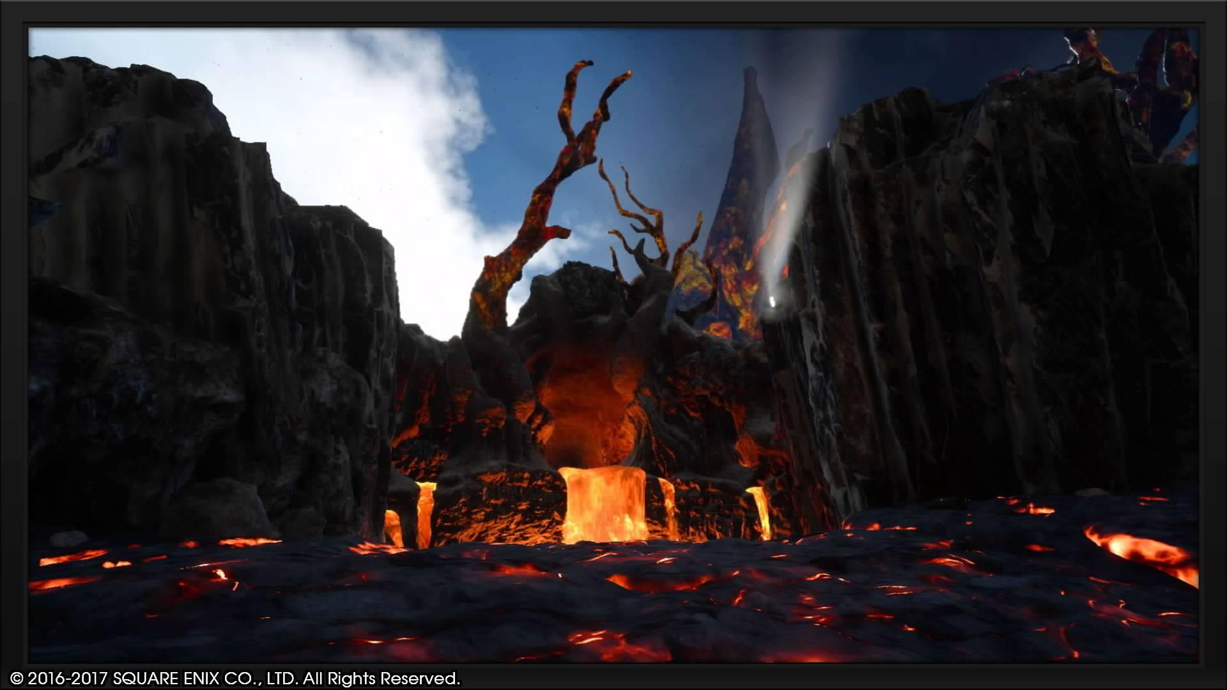Click the bright white spark at the smoke base
Viewport: 1227px width, 690px height.
point(772,302)
